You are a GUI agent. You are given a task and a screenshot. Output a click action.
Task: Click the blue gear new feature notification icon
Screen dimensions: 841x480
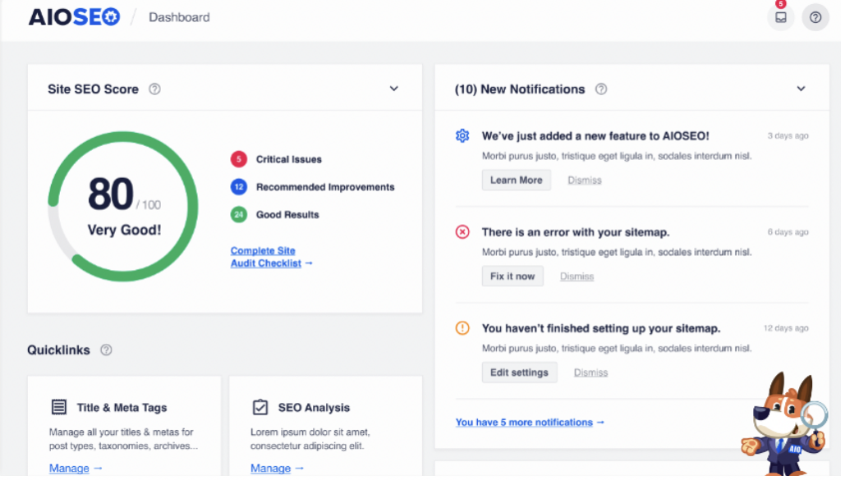point(462,136)
